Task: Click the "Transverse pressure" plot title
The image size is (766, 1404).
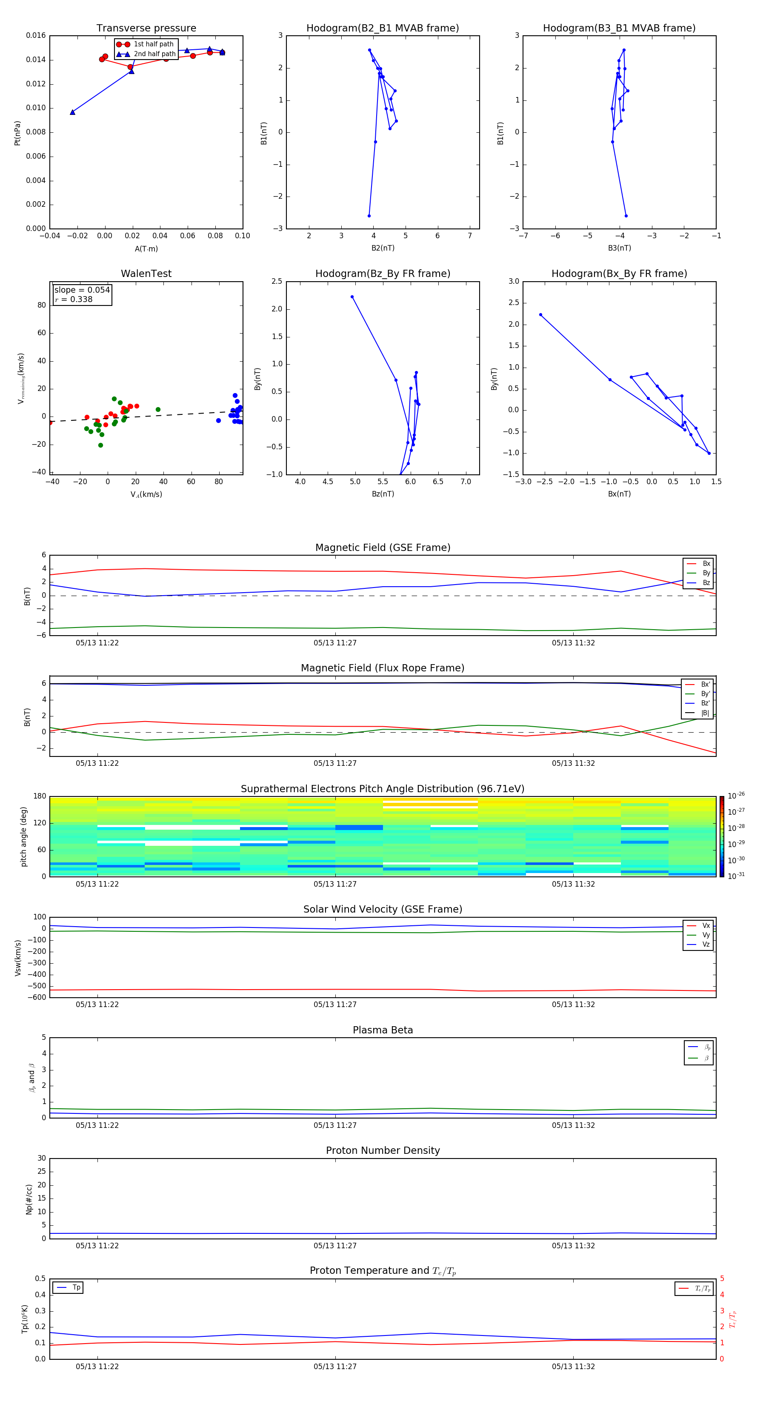Action: coord(146,29)
